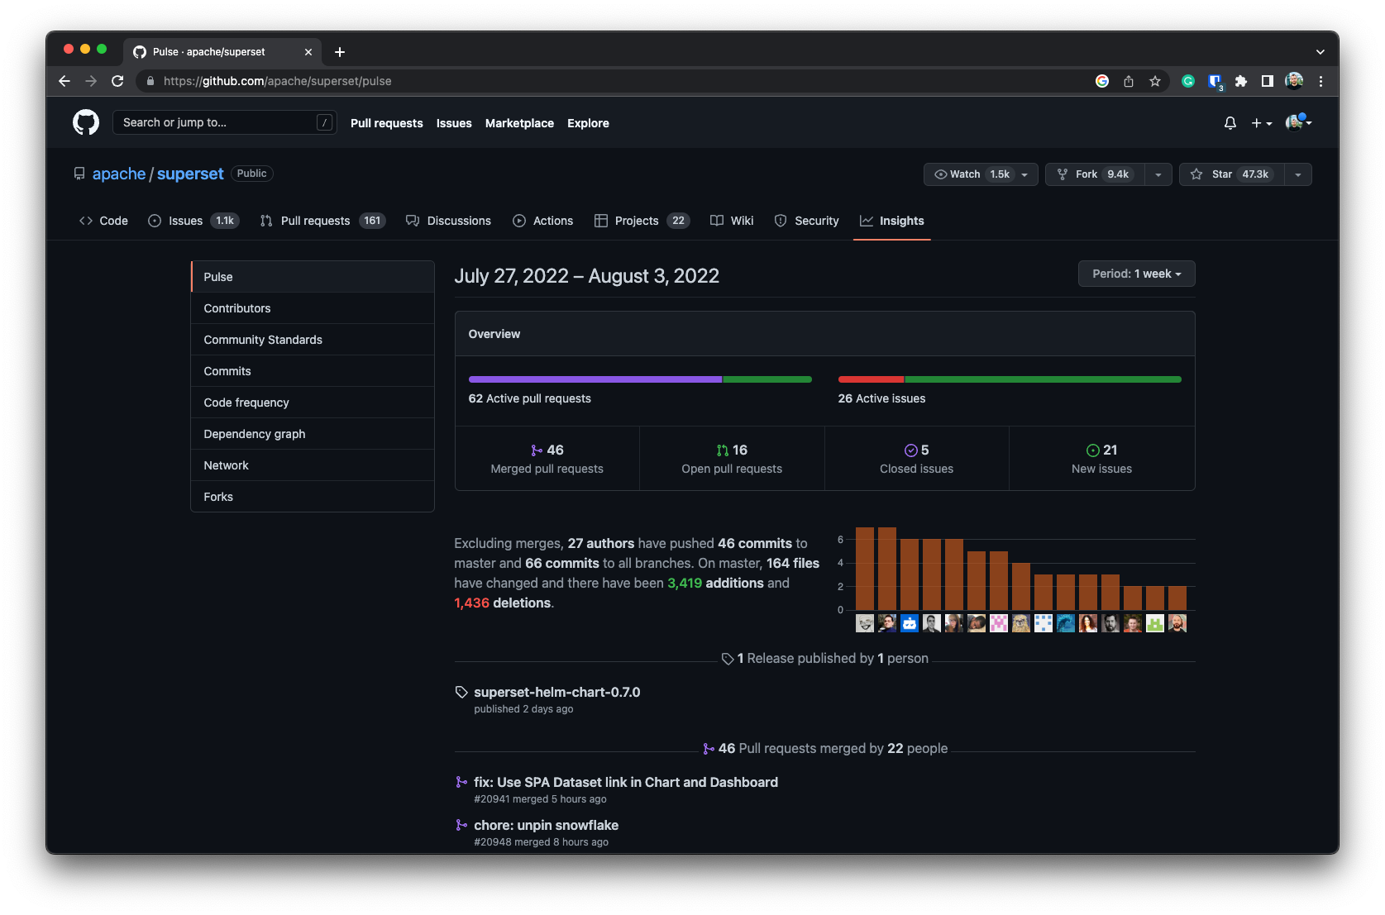Open the Period: 1 week dropdown
Viewport: 1385px width, 915px height.
(x=1136, y=274)
